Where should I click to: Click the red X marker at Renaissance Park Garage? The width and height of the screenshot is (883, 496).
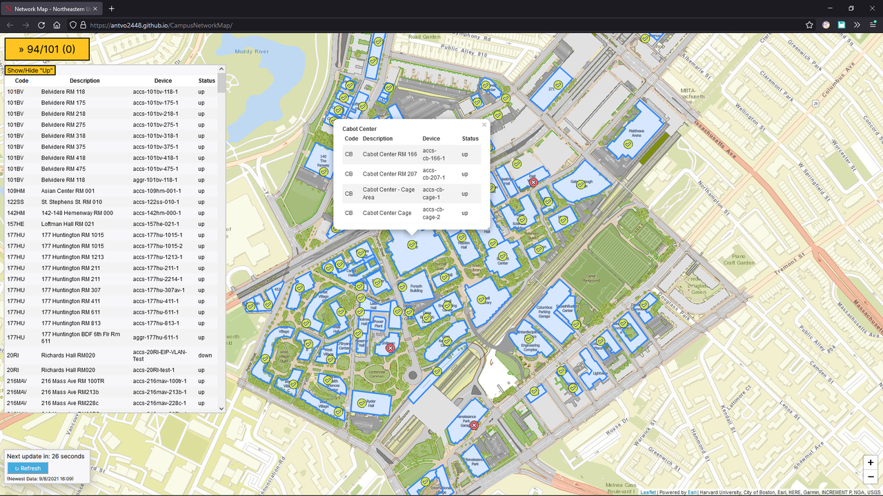tap(474, 426)
